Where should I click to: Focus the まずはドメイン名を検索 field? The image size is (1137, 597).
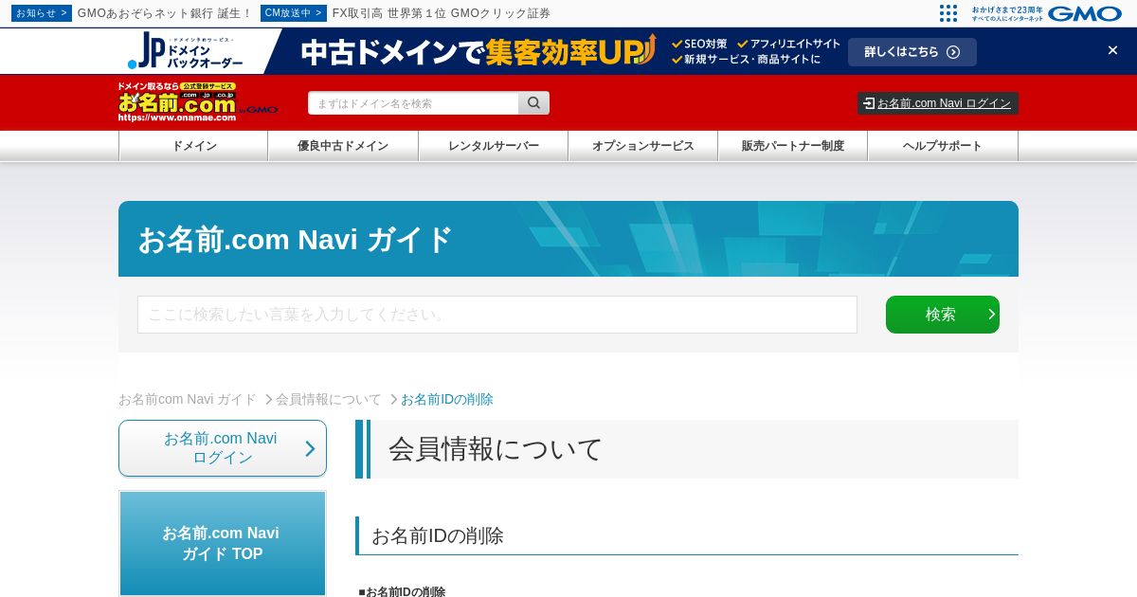(413, 103)
